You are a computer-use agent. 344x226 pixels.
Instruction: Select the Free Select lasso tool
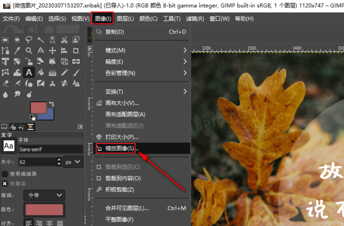coord(29,40)
